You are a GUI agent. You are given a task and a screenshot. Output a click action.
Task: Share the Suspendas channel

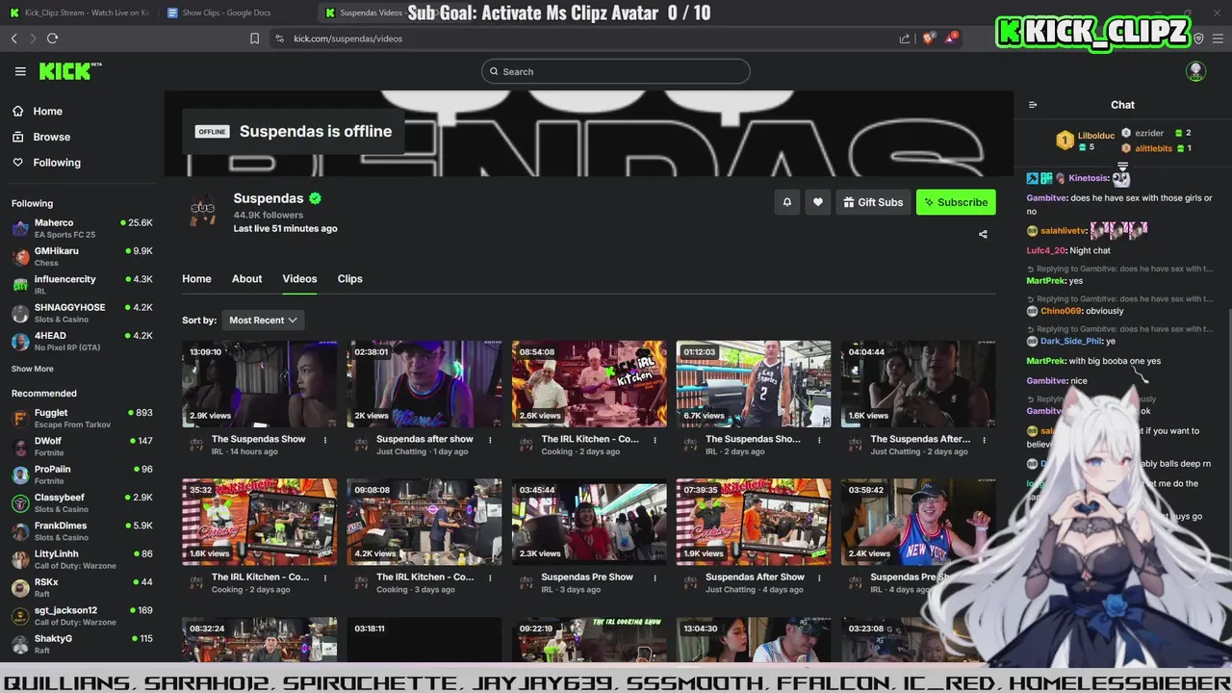click(983, 234)
